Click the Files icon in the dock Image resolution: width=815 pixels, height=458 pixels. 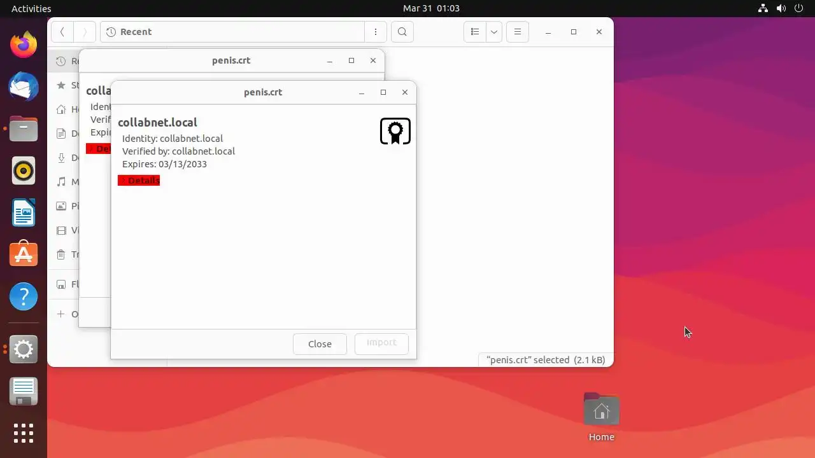pyautogui.click(x=24, y=129)
